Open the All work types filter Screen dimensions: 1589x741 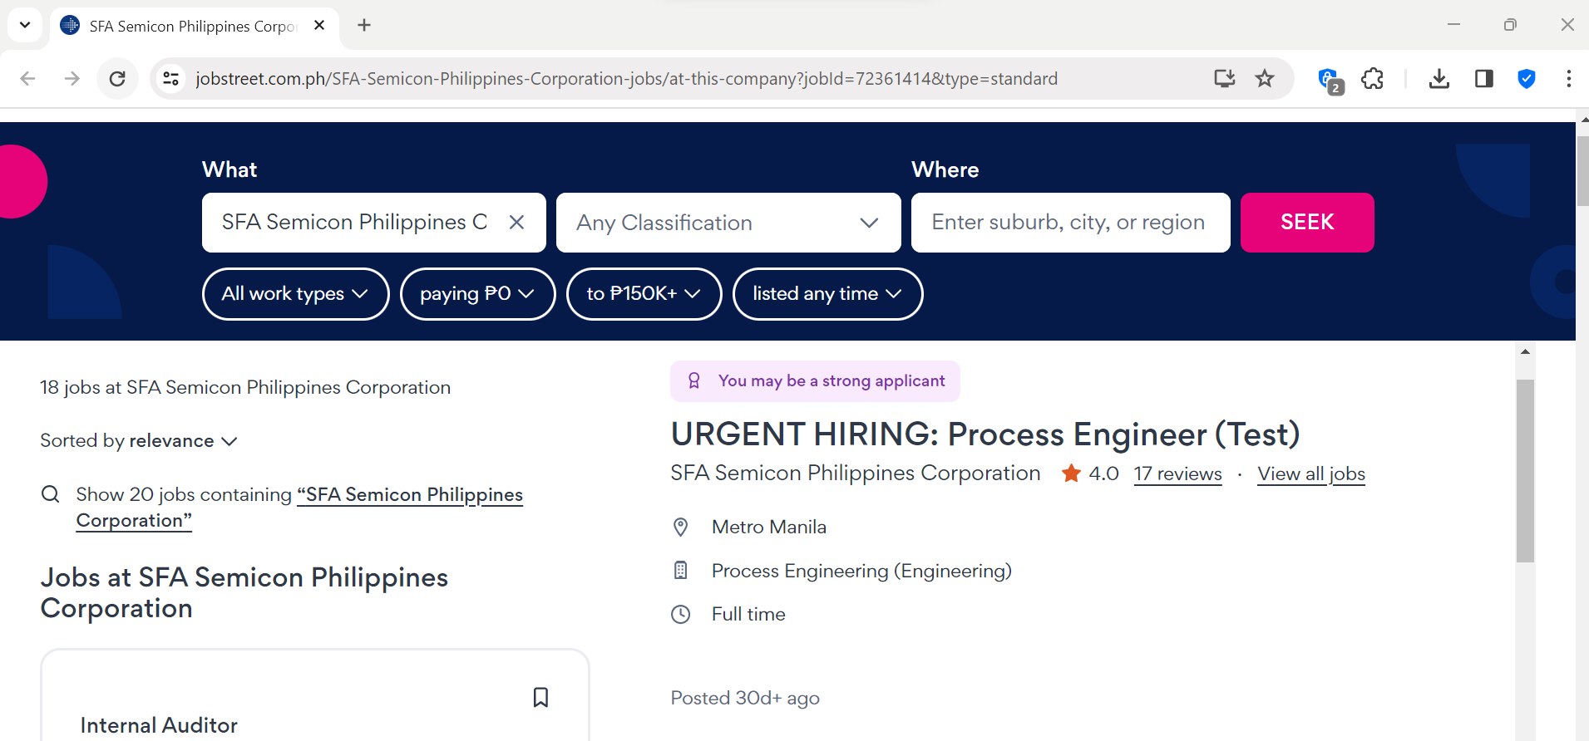295,294
